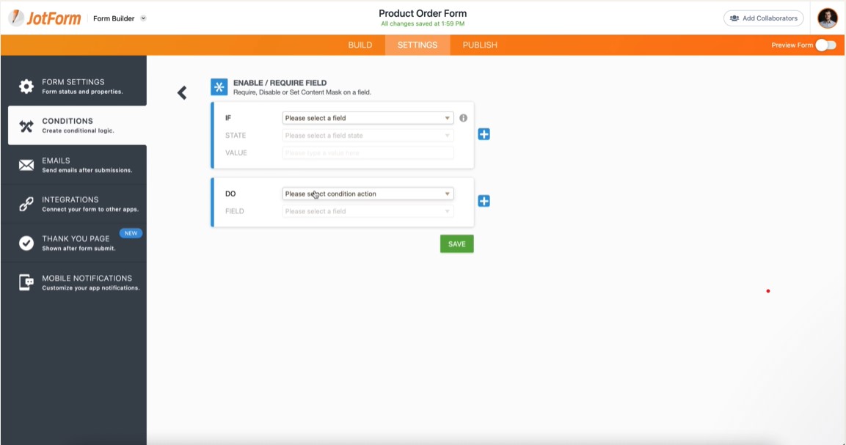Screen dimensions: 846x445
Task: Click the Product Order Form title
Action: click(423, 13)
